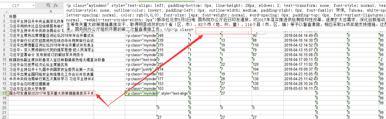Click the fx insert function icon
Viewport: 386px width, 119px height.
pos(56,5)
